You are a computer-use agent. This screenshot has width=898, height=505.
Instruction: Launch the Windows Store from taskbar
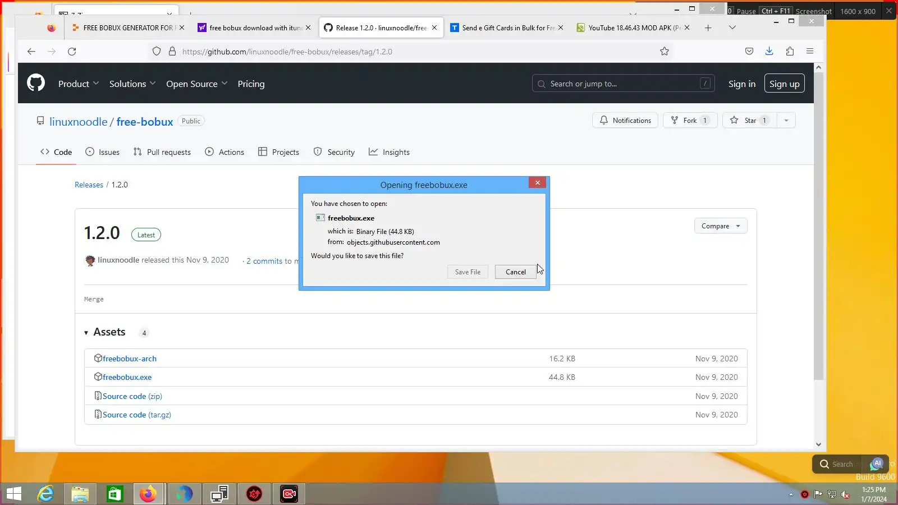click(x=115, y=494)
